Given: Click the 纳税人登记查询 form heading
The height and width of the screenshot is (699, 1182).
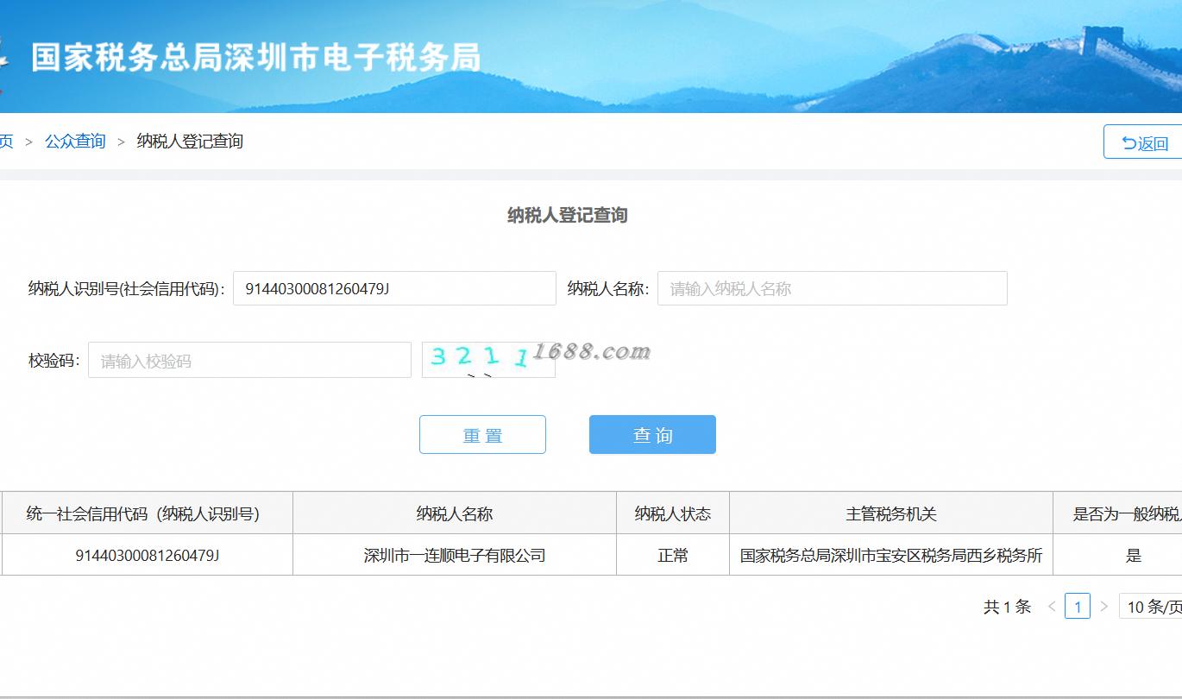Looking at the screenshot, I should (567, 215).
